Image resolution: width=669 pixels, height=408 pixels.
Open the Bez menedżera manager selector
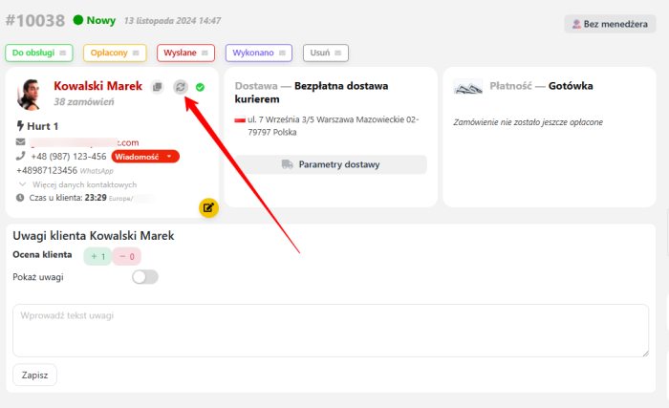[x=609, y=24]
